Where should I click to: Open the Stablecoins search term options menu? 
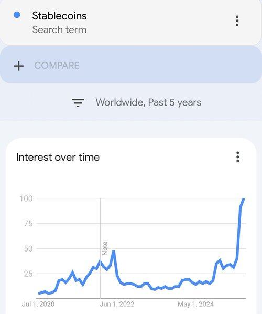[x=237, y=21]
